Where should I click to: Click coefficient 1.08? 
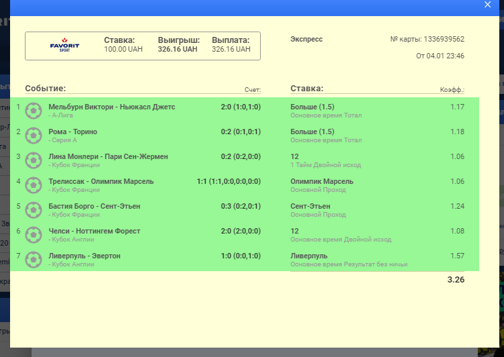[457, 231]
